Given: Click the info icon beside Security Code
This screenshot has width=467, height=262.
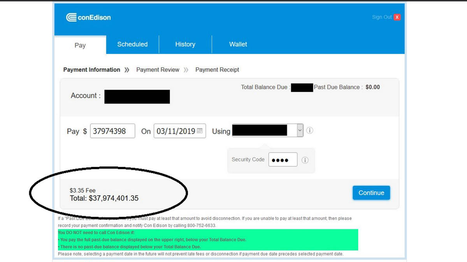Looking at the screenshot, I should pos(305,160).
